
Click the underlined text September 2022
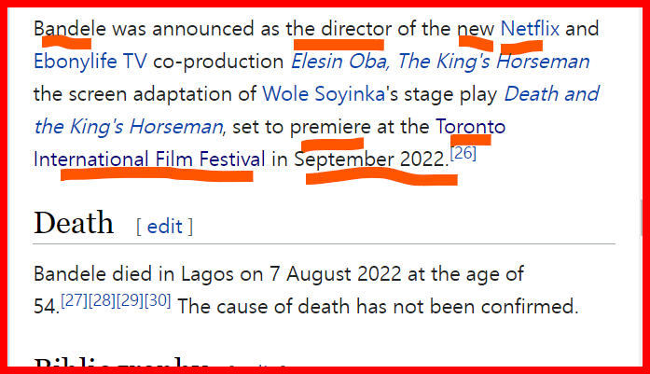(x=370, y=159)
